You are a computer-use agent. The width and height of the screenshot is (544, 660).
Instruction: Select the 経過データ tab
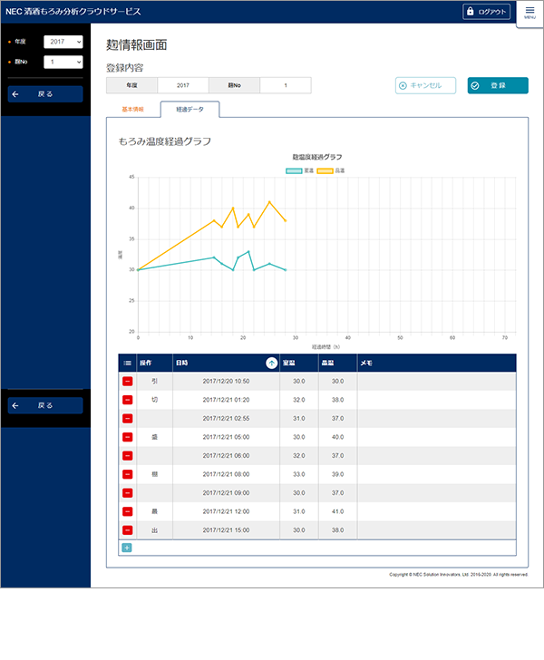[x=189, y=110]
